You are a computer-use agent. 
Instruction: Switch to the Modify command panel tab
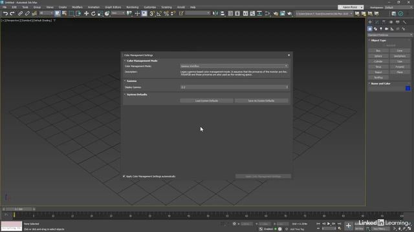[x=376, y=22]
